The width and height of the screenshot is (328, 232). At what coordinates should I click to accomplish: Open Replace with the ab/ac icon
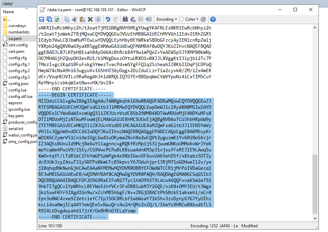click(133, 20)
